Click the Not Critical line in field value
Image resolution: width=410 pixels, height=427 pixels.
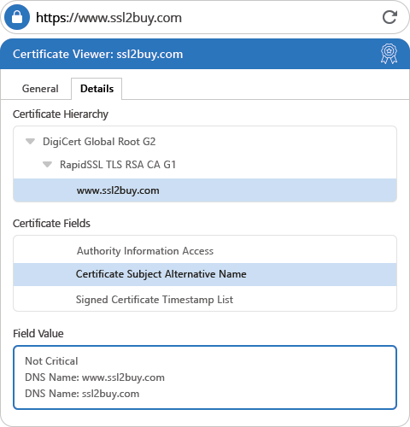click(51, 361)
